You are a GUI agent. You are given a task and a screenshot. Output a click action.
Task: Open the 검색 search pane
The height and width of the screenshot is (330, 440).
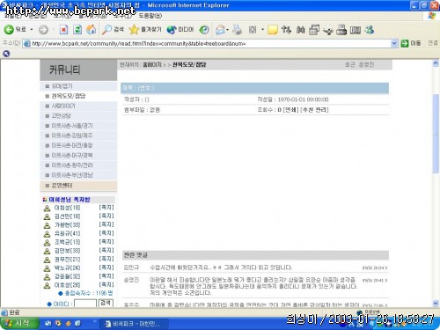point(113,30)
